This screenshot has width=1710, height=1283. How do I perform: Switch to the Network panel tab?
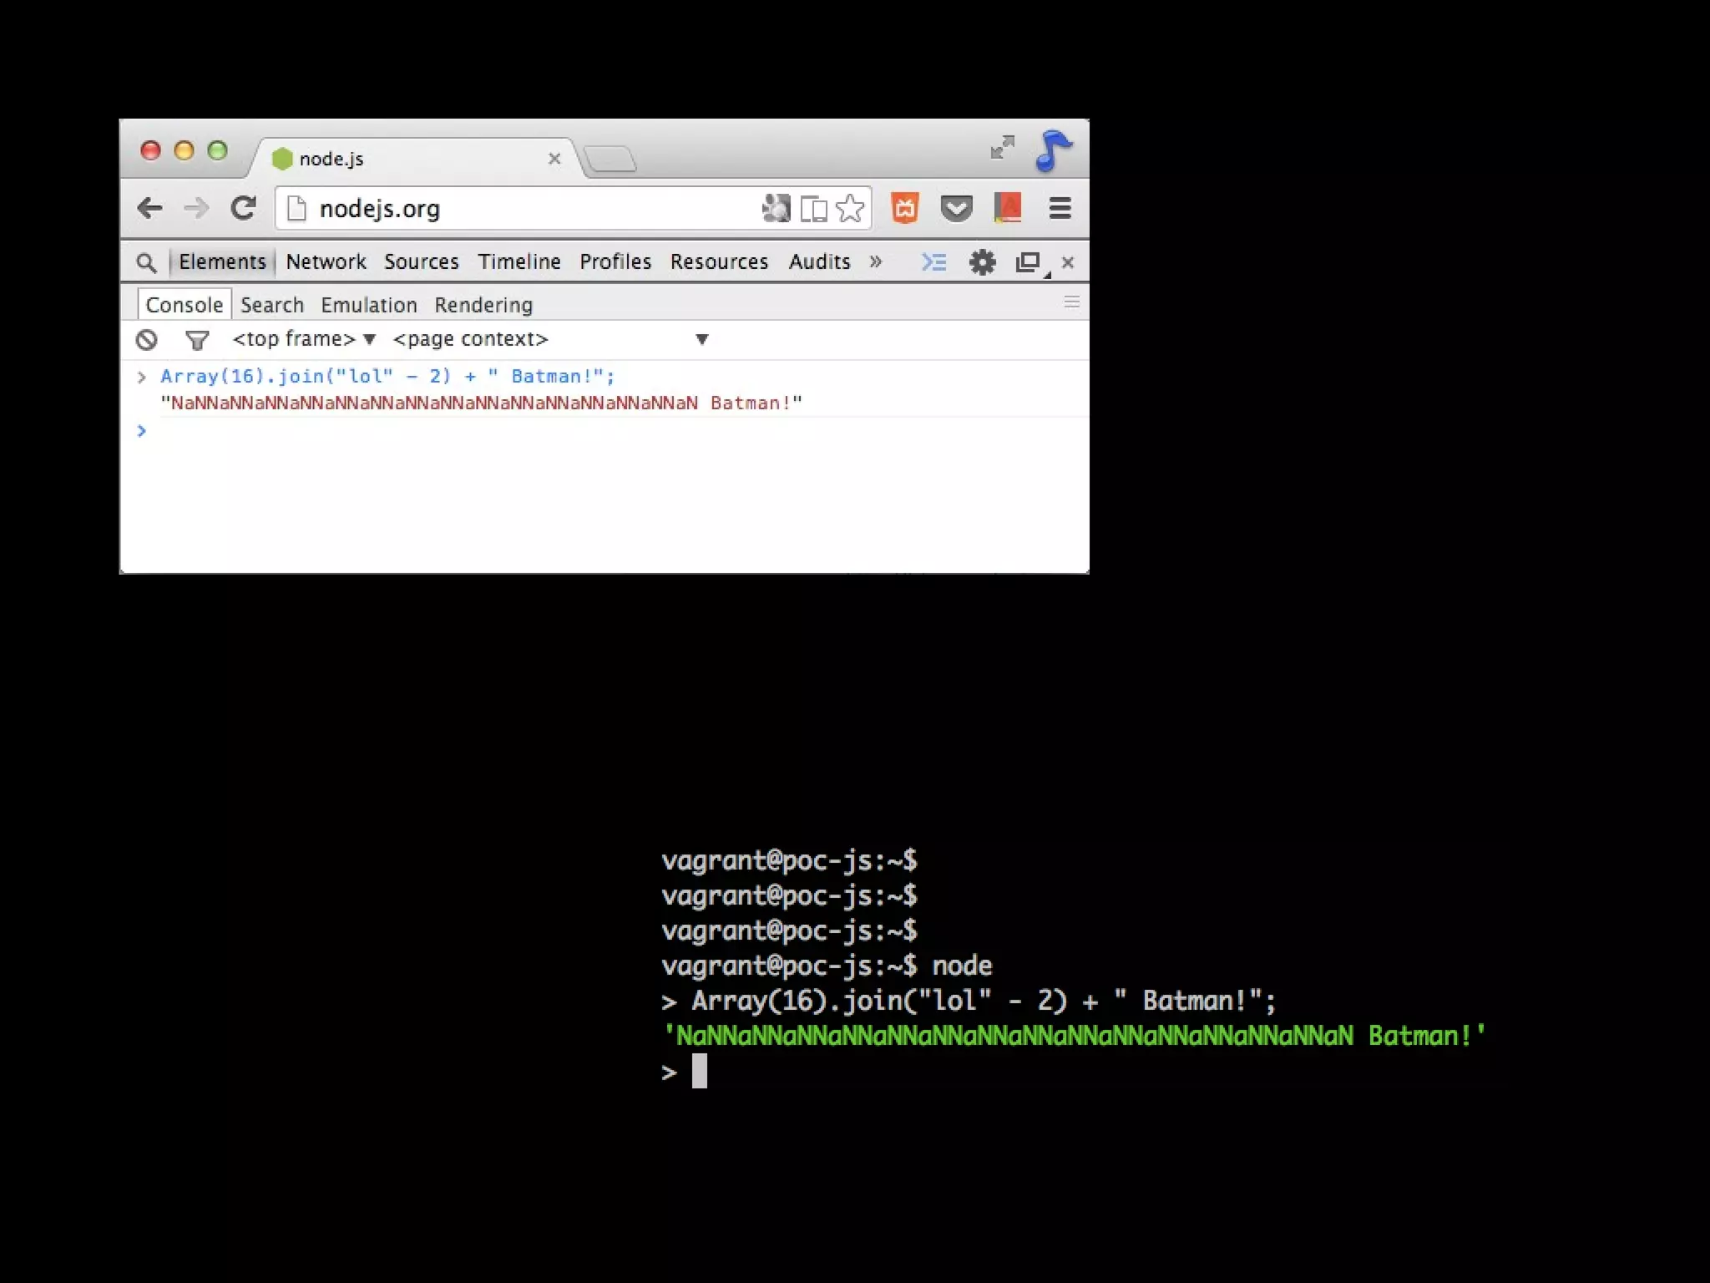(326, 261)
